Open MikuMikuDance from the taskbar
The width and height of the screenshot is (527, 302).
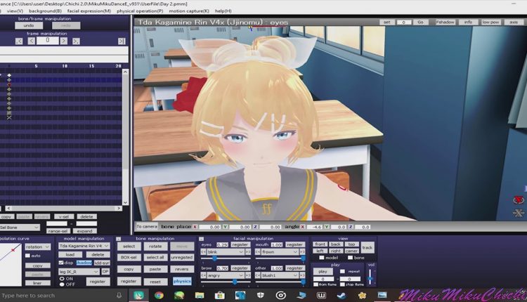coord(138,295)
